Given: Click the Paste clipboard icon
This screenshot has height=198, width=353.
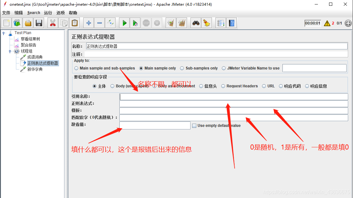Looking at the screenshot, I should click(x=74, y=23).
